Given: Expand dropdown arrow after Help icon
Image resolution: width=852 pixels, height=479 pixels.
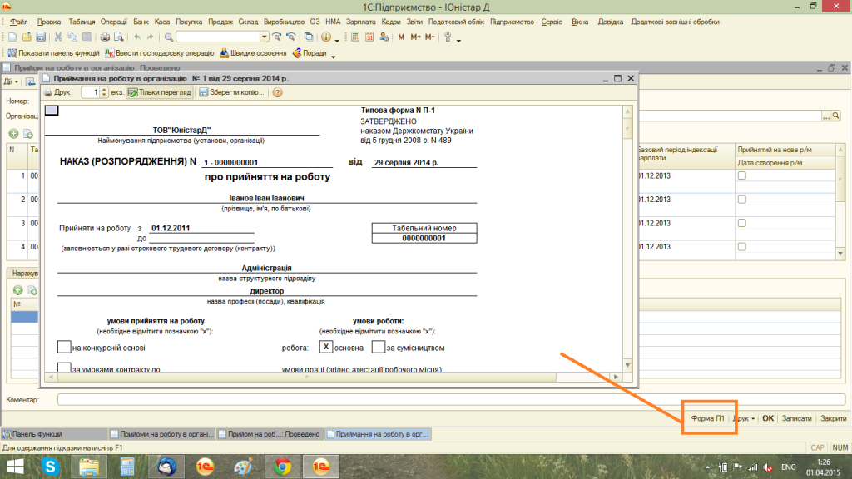Looking at the screenshot, I should pos(337,40).
